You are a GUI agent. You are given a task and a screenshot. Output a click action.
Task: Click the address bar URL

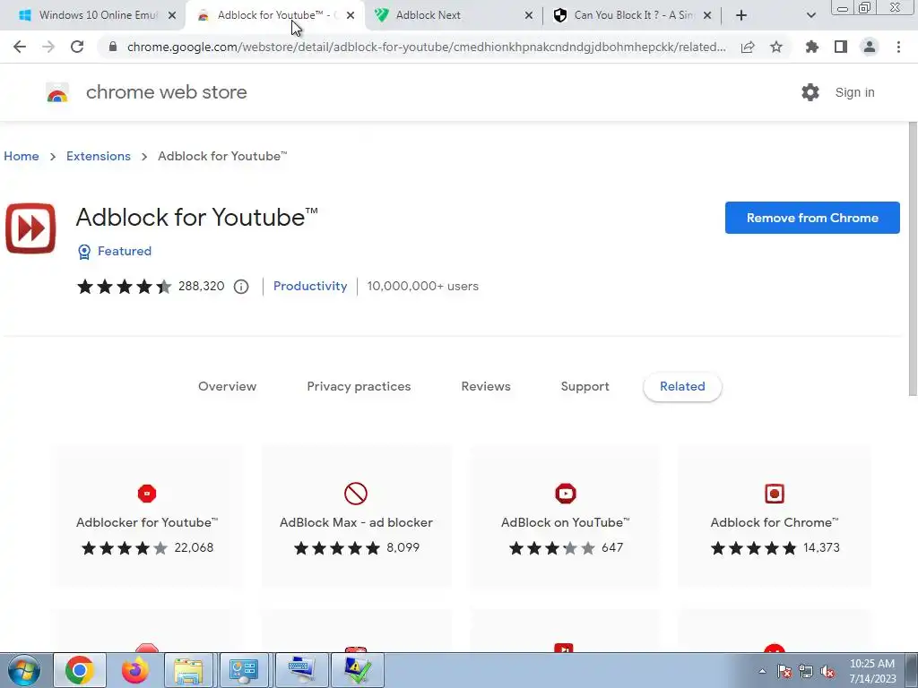[x=426, y=47]
